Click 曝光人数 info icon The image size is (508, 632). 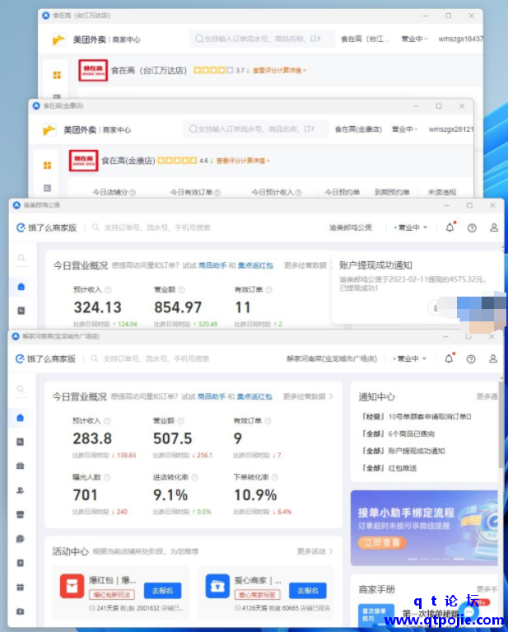click(107, 477)
